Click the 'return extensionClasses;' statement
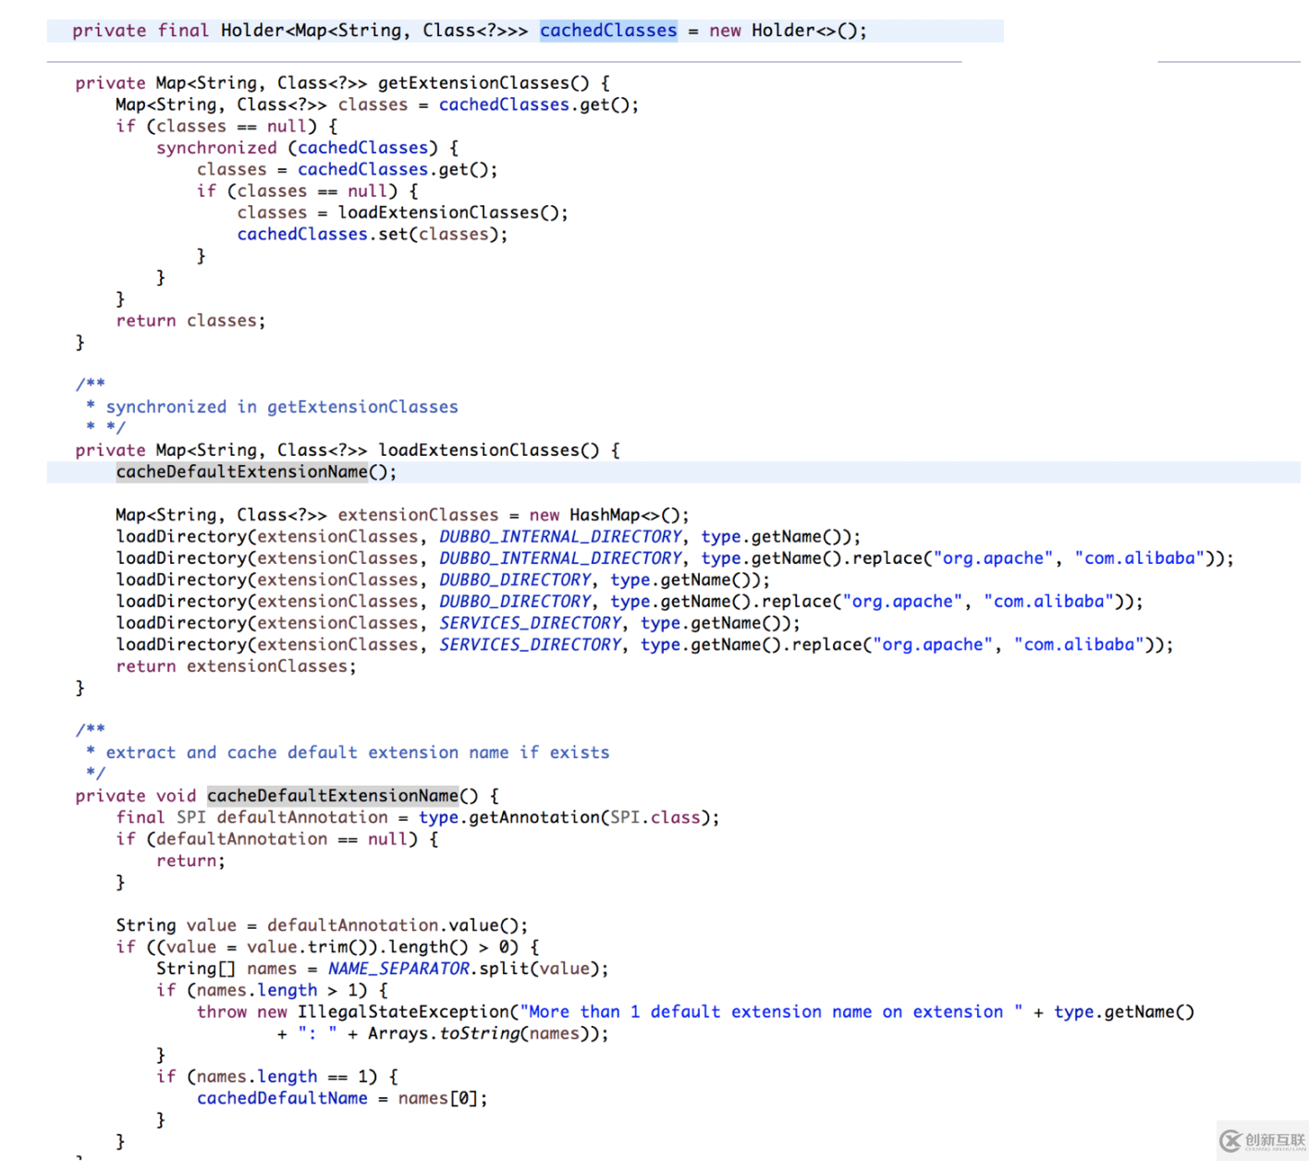The width and height of the screenshot is (1309, 1161). coord(236,666)
